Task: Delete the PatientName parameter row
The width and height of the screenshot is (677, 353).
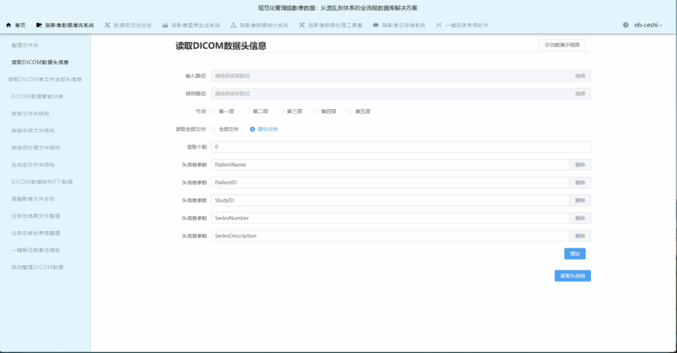Action: pos(580,165)
